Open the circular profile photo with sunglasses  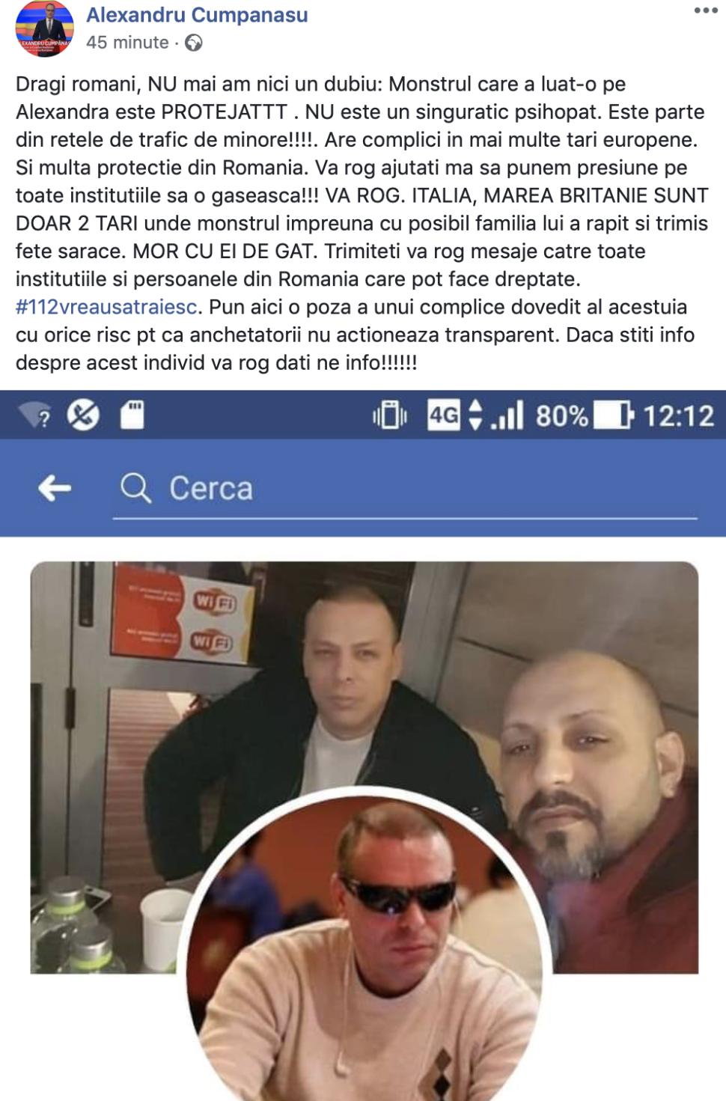click(368, 947)
